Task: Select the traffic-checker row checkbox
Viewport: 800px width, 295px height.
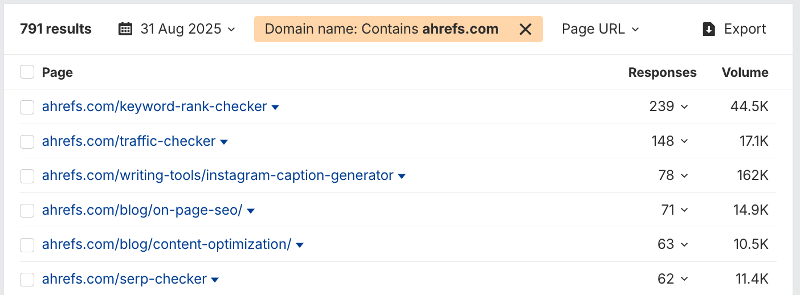Action: pos(27,142)
